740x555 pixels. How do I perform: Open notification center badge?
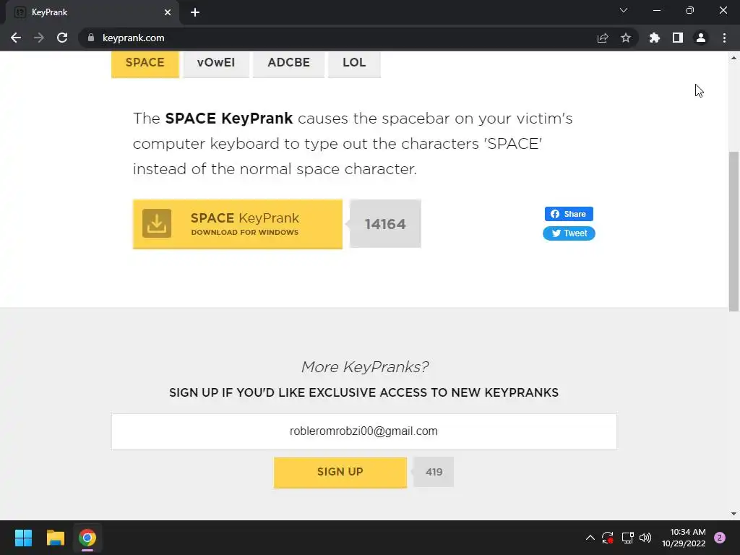[720, 538]
